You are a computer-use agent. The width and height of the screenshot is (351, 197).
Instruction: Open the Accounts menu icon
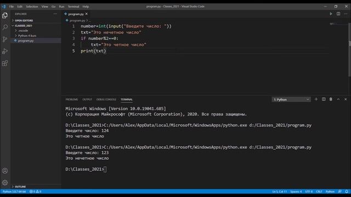[x=5, y=171]
